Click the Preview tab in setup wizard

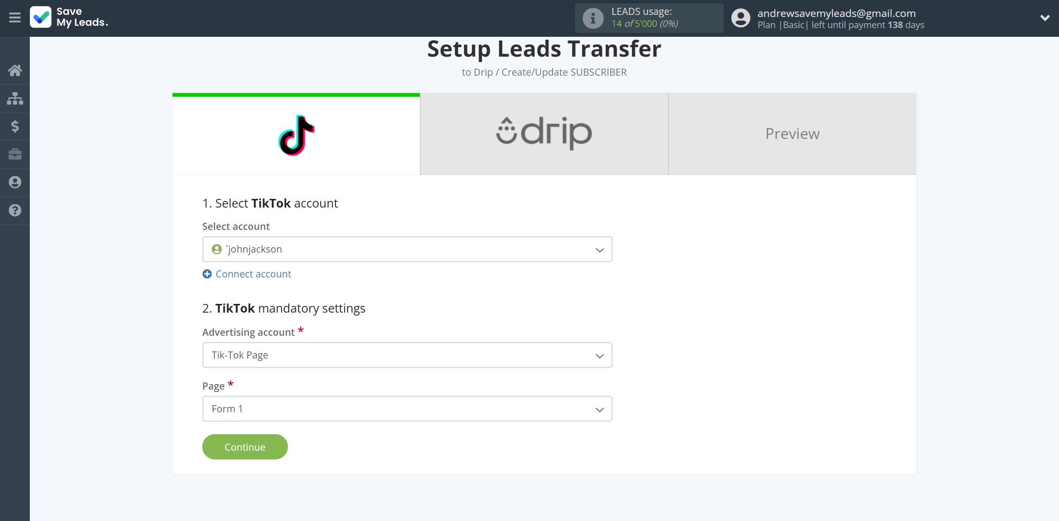pos(792,133)
